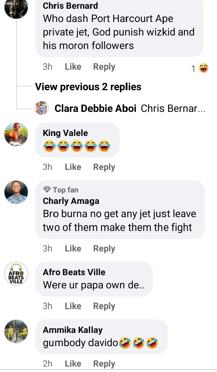Expand View previous 2 replies

pos(88,87)
